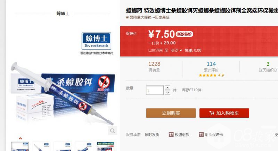Image resolution: width=278 pixels, height=151 pixels.
Task: Click the quantity input field
Action: (155, 90)
